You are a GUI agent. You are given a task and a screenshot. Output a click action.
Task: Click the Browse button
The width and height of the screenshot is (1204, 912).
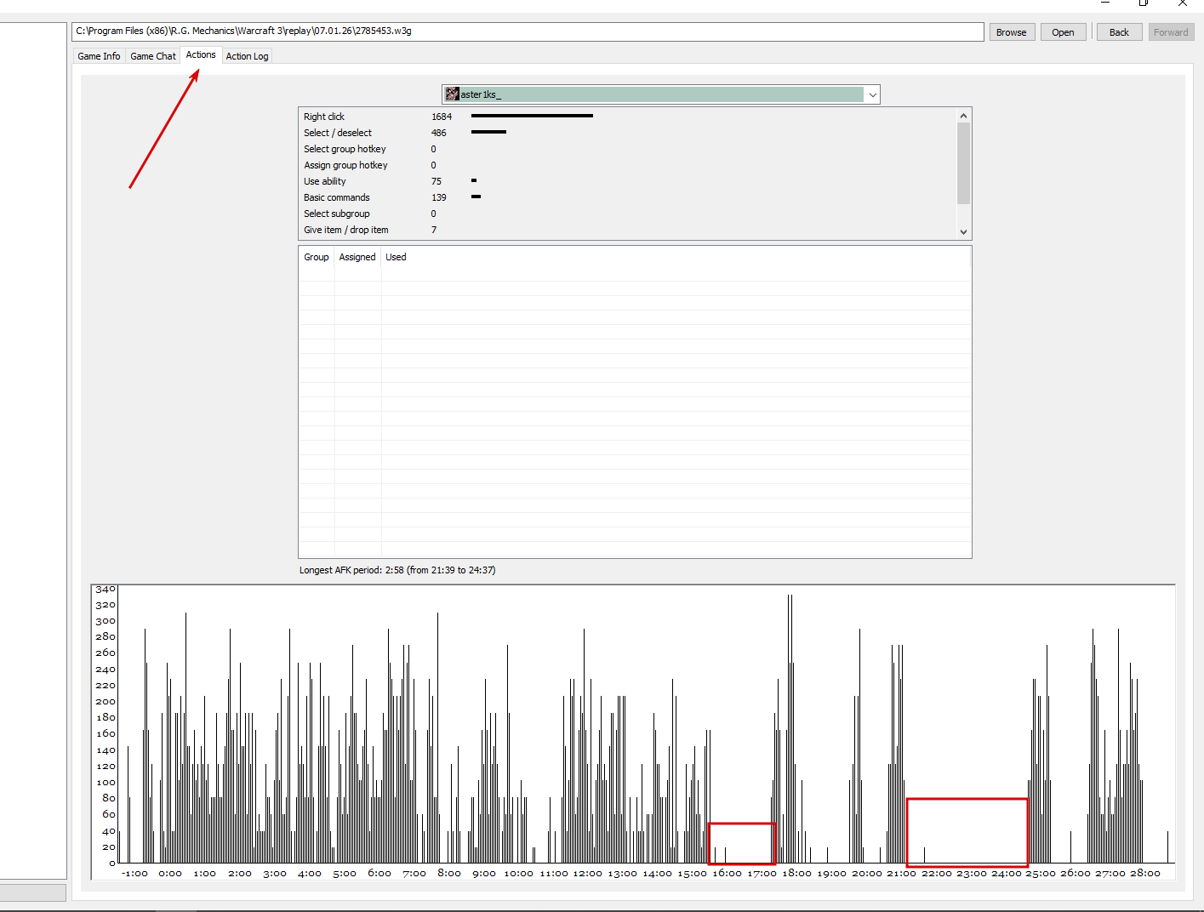pos(1012,32)
